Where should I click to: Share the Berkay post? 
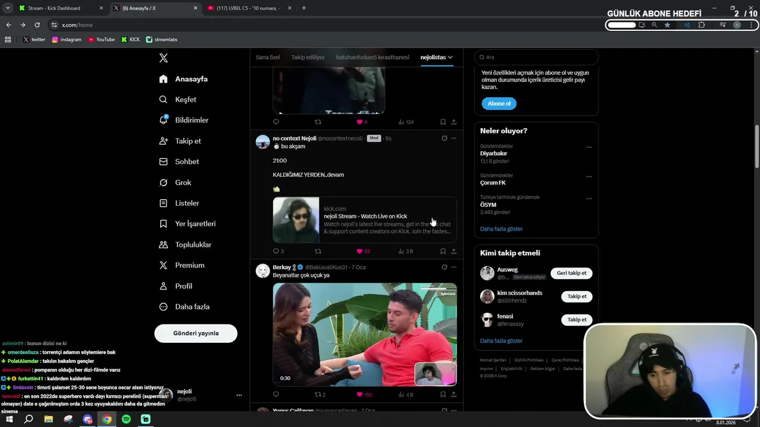[454, 394]
